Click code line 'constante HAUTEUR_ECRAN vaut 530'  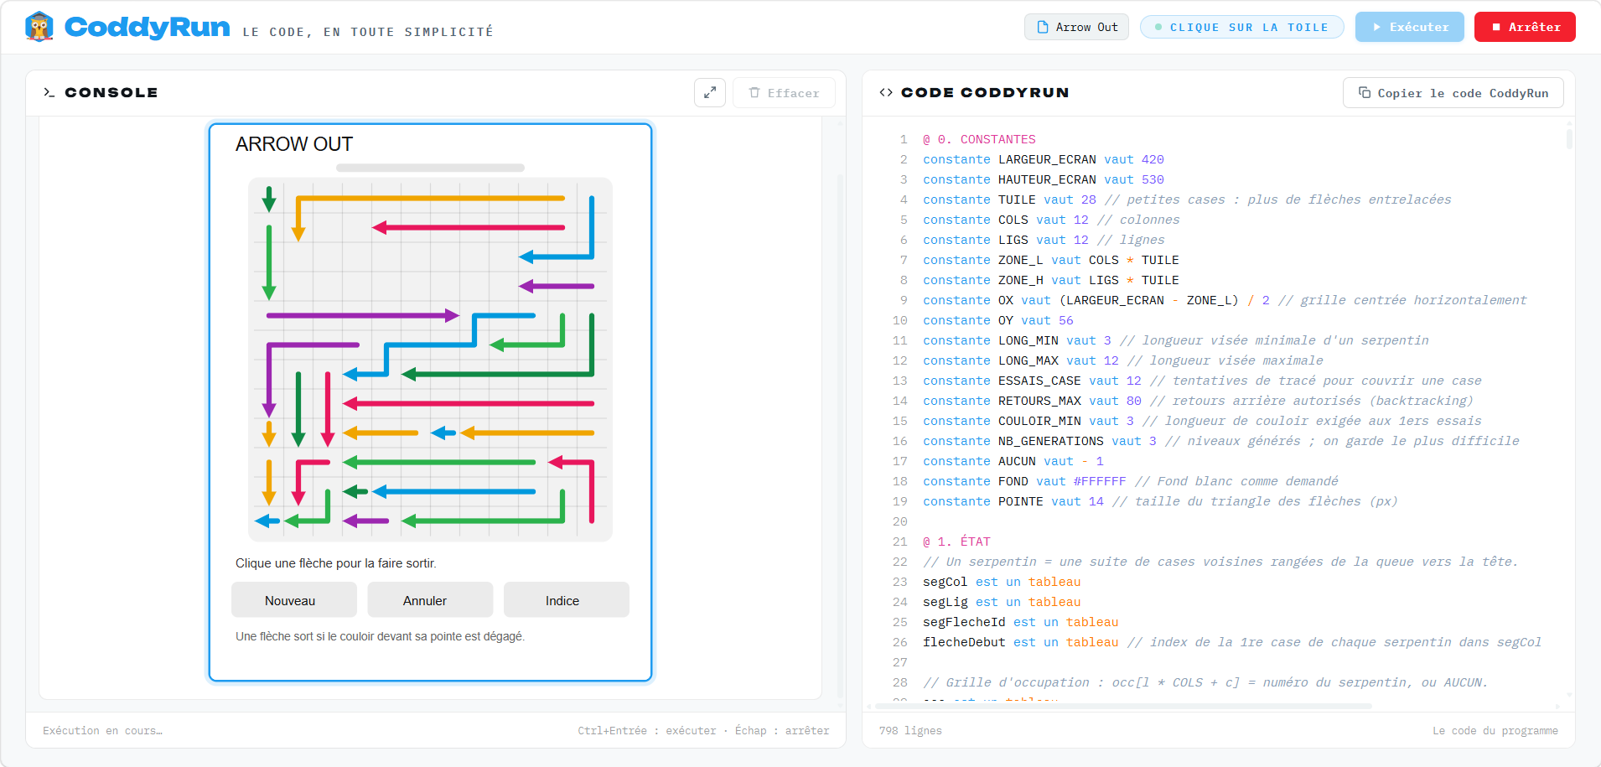coord(1043,179)
